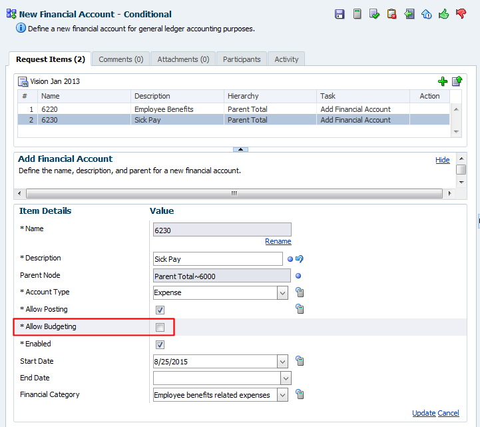The width and height of the screenshot is (480, 427).
Task: Click request items table scroll up arrow
Action: pos(456,109)
